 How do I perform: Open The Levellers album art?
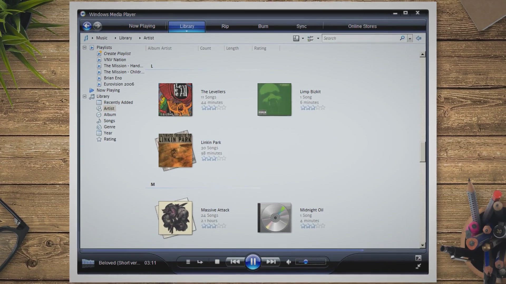click(x=175, y=100)
